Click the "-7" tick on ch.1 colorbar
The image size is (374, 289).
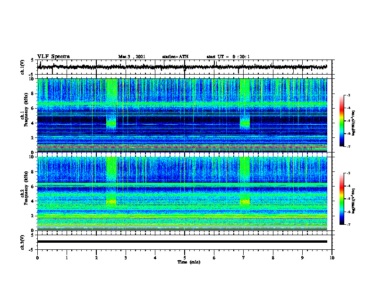pos(348,146)
